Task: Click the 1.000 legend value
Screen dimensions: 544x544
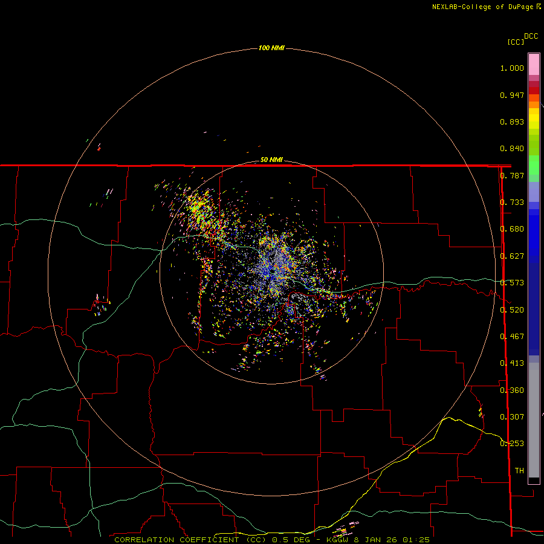Action: click(512, 68)
